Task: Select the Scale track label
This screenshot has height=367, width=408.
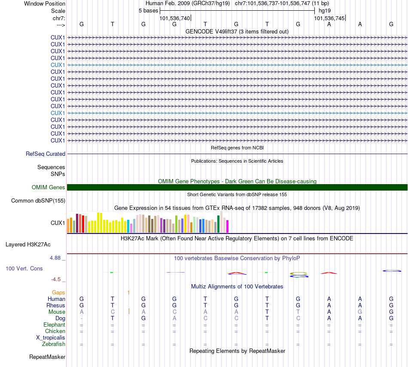Action: (58, 11)
